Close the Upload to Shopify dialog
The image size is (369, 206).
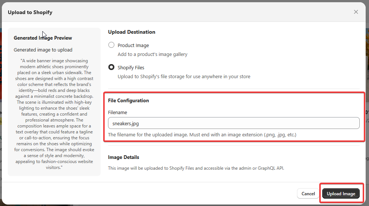pyautogui.click(x=356, y=12)
